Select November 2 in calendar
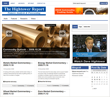Screen dimensions: 110x97 coord(92,77)
